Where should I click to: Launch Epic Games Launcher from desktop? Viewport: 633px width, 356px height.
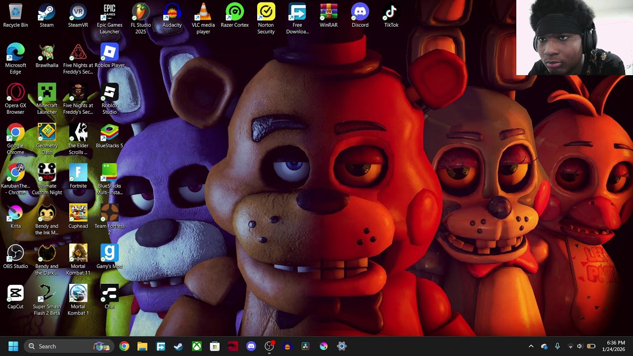coord(109,19)
